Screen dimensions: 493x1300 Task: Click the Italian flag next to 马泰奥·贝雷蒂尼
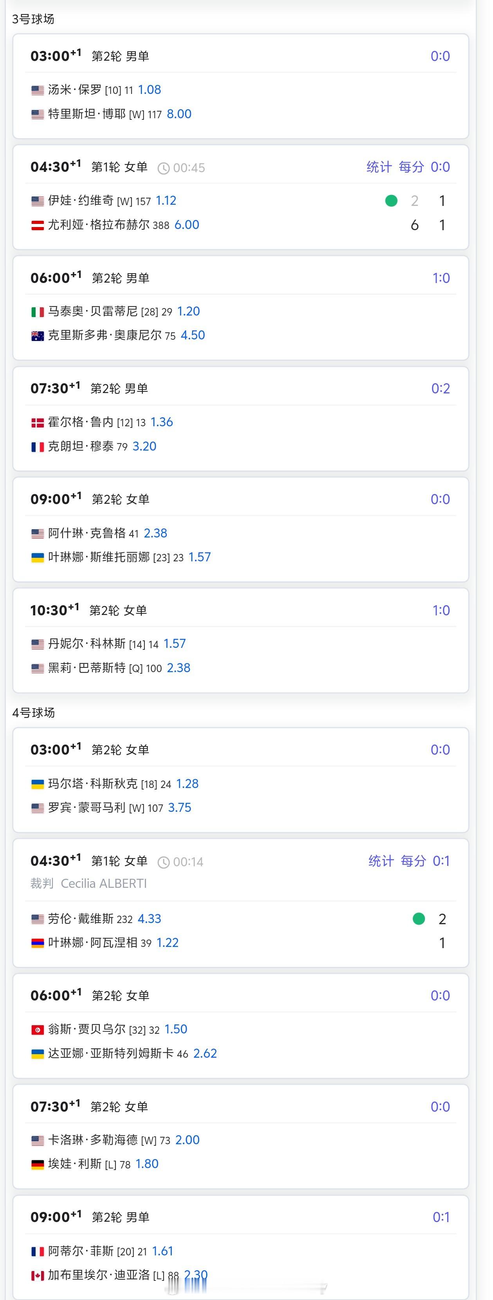click(38, 312)
